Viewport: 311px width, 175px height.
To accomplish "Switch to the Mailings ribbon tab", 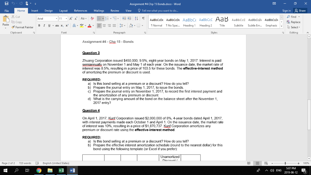I will 99,10.
